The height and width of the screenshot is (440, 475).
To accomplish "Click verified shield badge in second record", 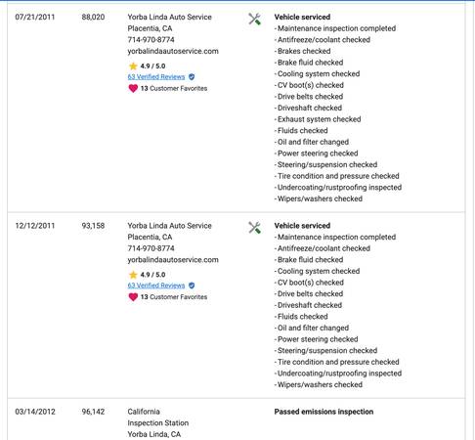I will pyautogui.click(x=192, y=286).
